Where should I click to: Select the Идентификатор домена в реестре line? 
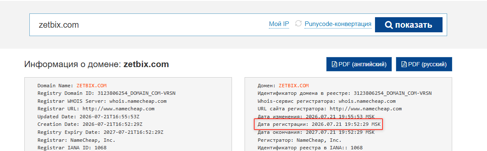[x=344, y=93]
